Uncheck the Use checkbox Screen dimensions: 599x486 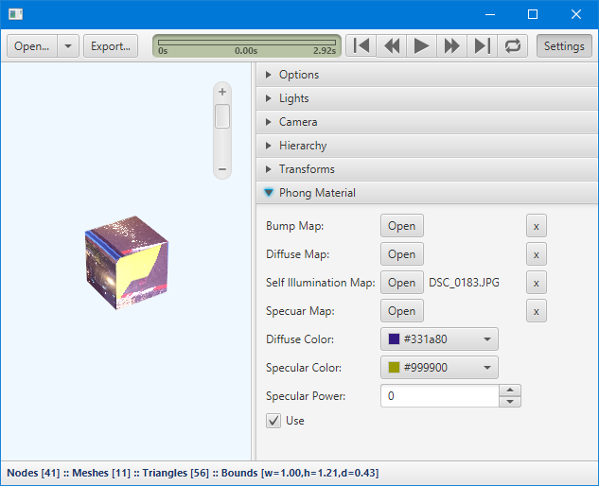pos(273,421)
